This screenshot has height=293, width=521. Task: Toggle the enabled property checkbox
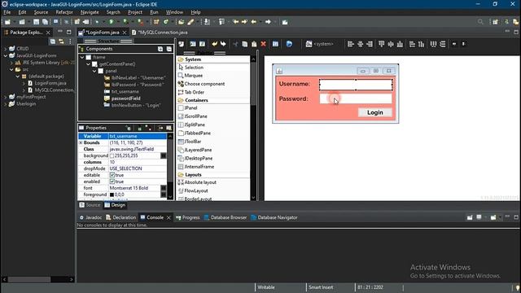point(112,181)
